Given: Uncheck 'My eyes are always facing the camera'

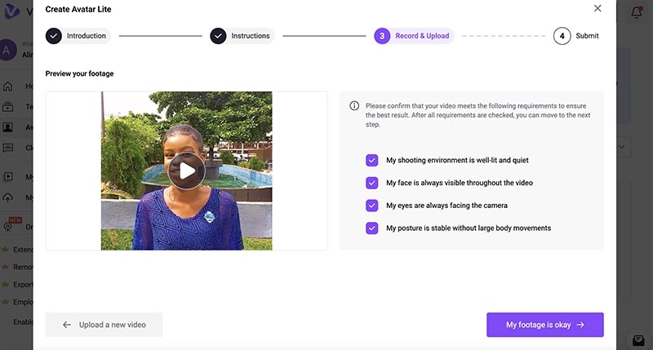Looking at the screenshot, I should [372, 206].
